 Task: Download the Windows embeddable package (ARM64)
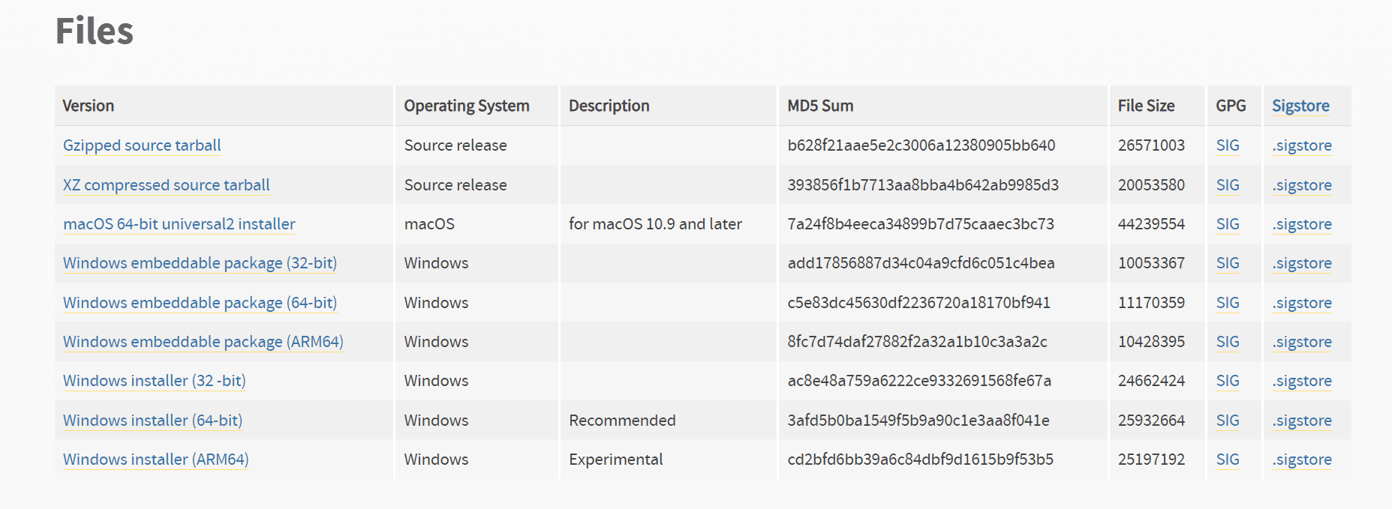click(x=203, y=341)
